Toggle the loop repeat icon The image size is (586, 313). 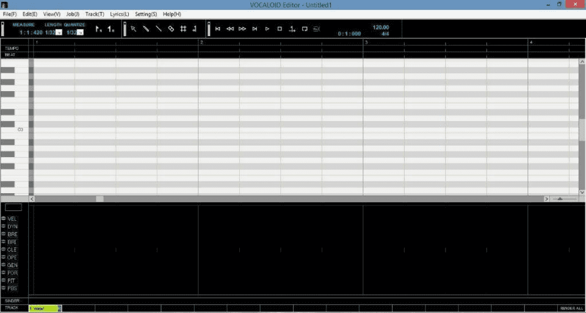(x=305, y=29)
